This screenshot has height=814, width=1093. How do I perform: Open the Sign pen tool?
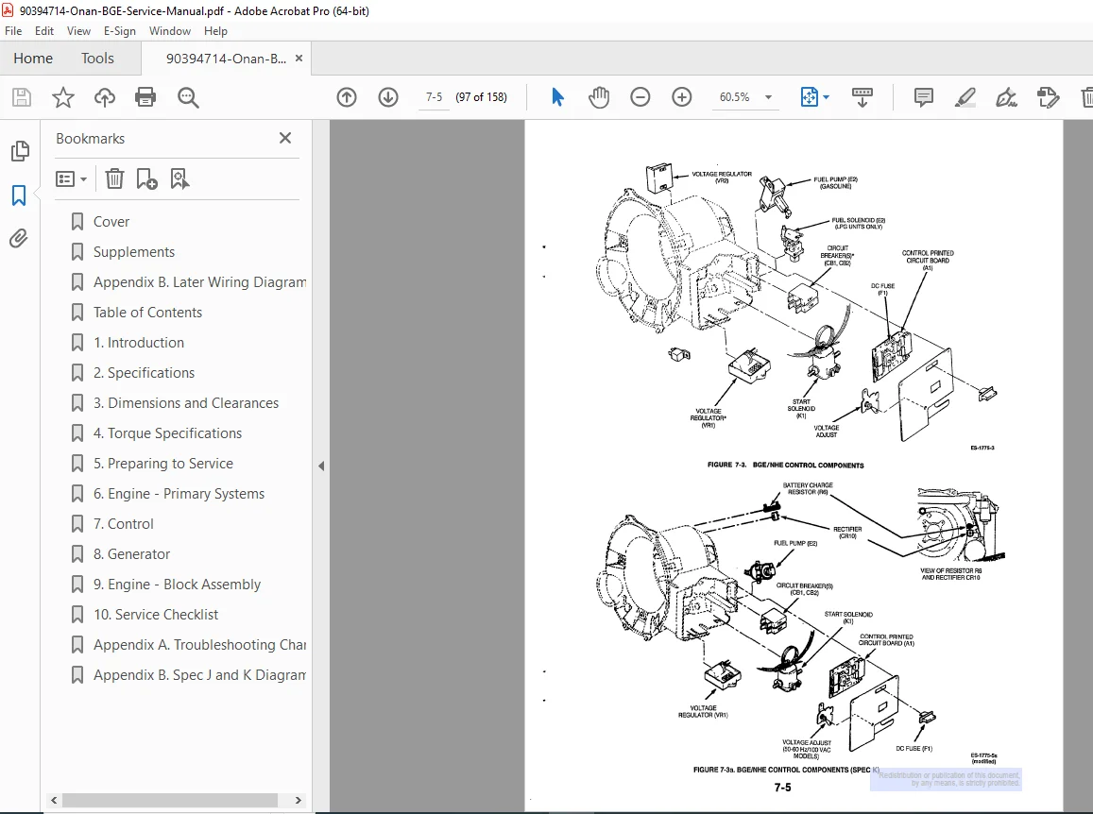click(1007, 97)
